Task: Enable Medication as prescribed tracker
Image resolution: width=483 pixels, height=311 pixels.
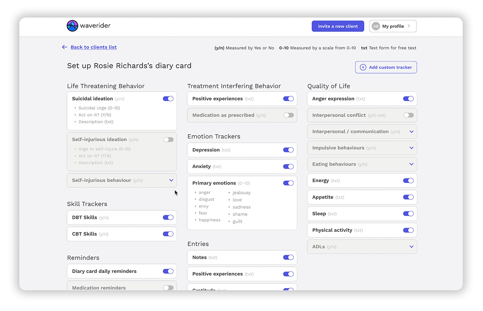Action: coord(288,115)
